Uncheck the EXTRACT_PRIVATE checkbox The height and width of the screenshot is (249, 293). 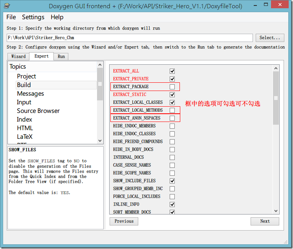coord(172,79)
